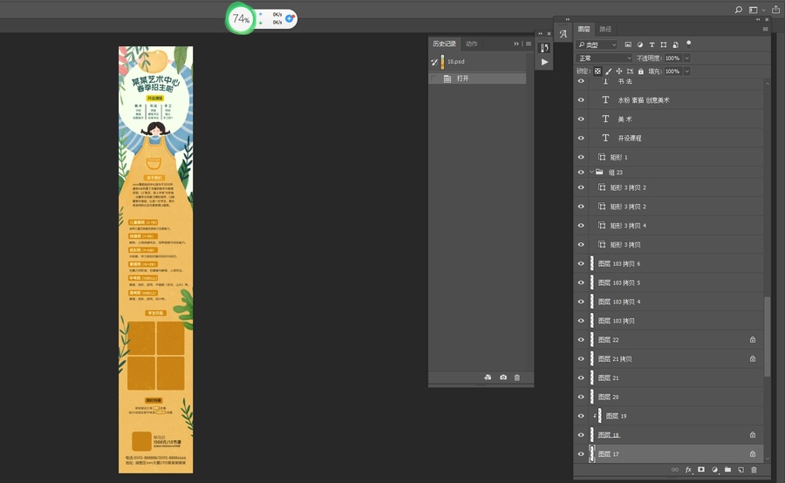Switch to the 图层 tab
Image resolution: width=785 pixels, height=483 pixels.
tap(584, 29)
